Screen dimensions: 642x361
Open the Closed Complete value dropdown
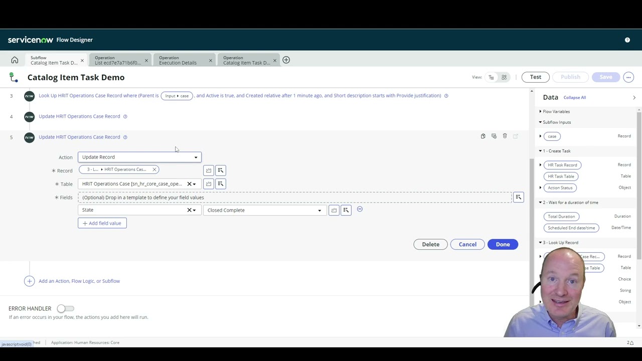(x=319, y=210)
